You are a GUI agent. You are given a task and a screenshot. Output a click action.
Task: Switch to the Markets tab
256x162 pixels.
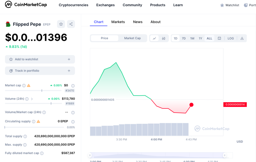tap(118, 22)
